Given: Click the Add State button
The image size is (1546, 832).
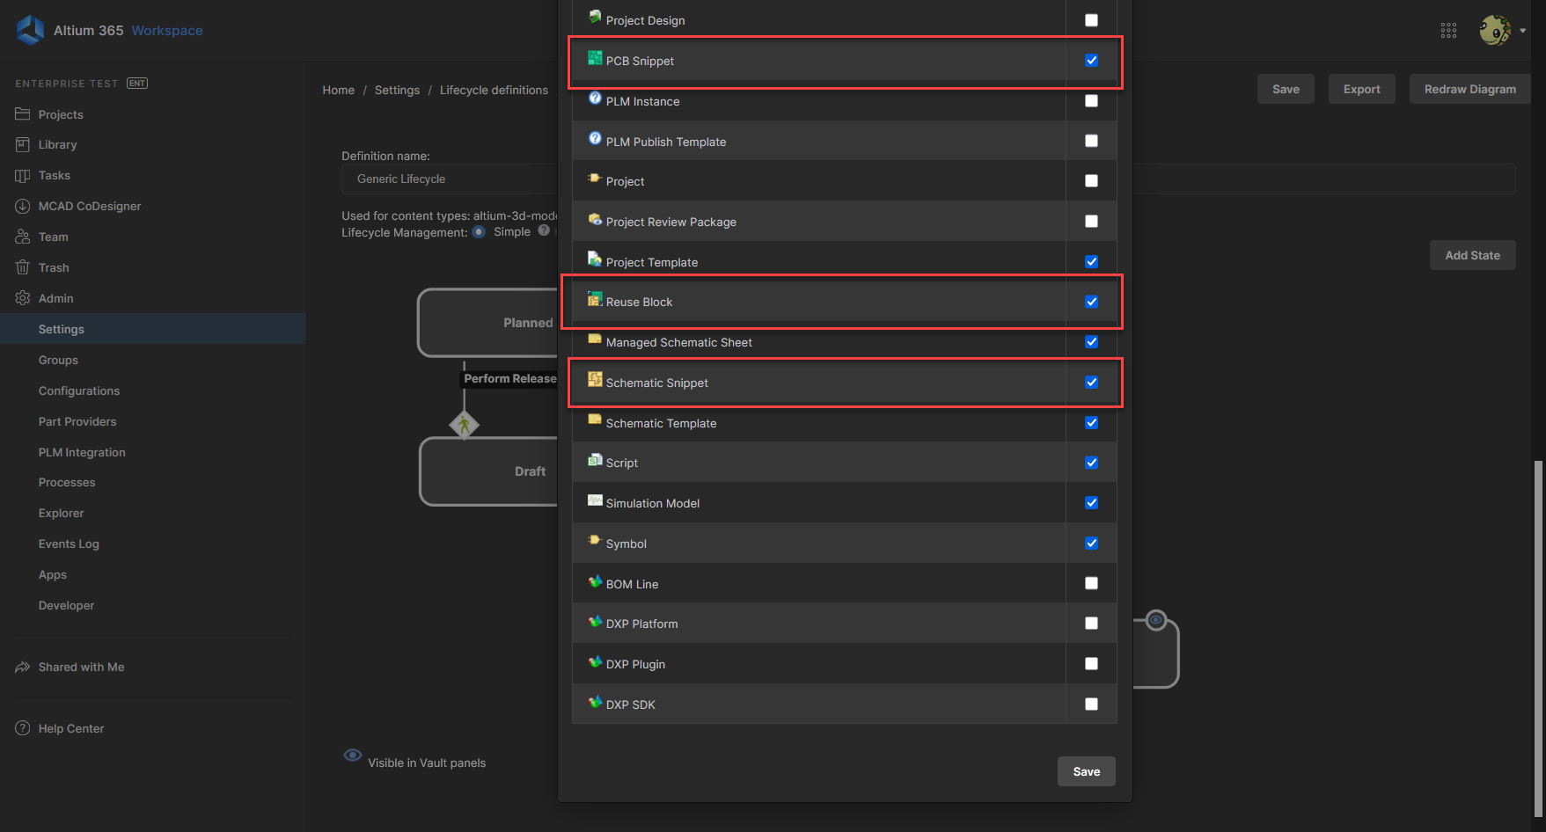Looking at the screenshot, I should (x=1473, y=255).
